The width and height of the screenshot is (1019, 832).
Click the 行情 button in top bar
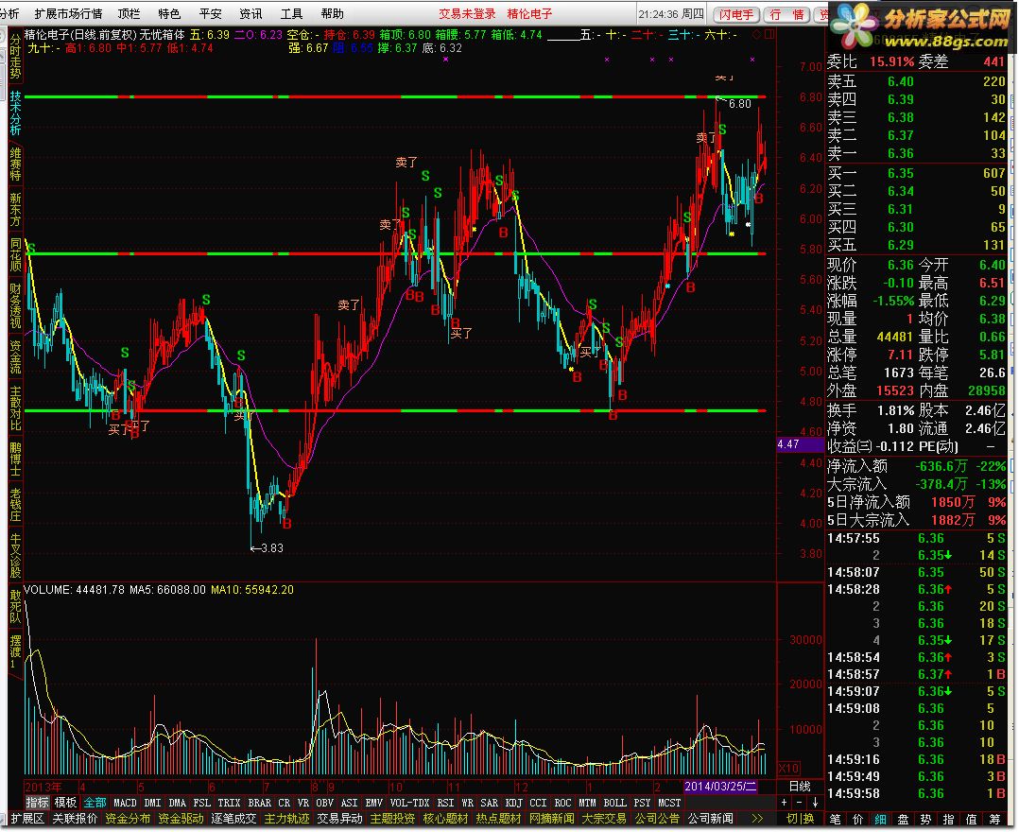point(786,14)
